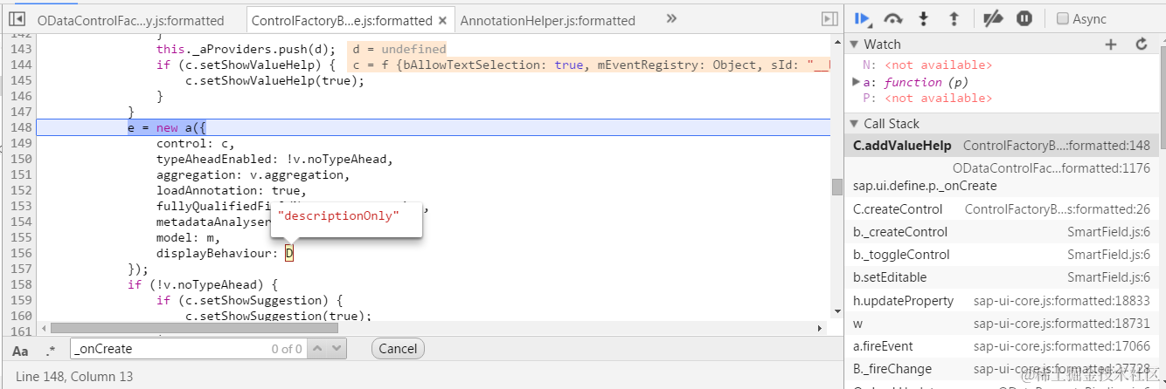The height and width of the screenshot is (389, 1166).
Task: Select C.addValueHelp call stack frame
Action: click(1003, 147)
